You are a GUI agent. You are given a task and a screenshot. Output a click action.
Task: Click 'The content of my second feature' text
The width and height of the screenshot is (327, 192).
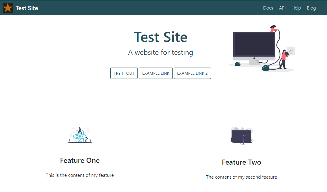pos(241,177)
